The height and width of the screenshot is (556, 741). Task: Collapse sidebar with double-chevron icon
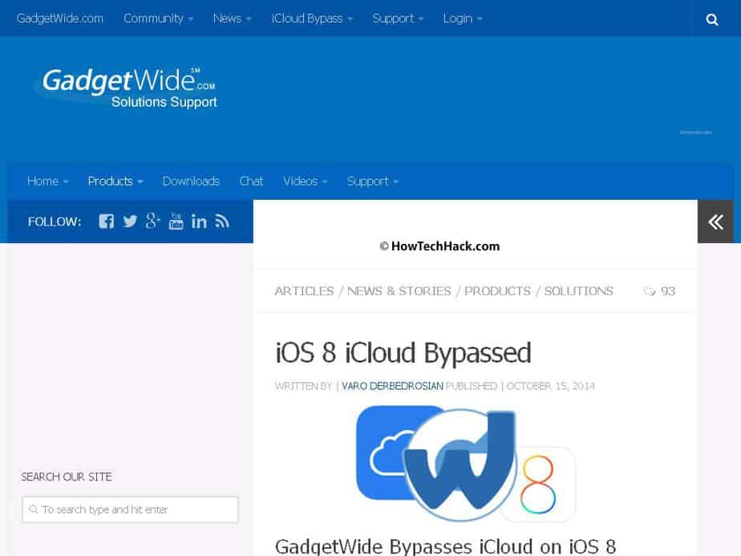coord(715,221)
